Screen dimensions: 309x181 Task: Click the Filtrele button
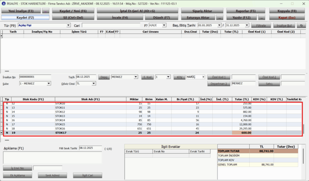click(x=261, y=25)
